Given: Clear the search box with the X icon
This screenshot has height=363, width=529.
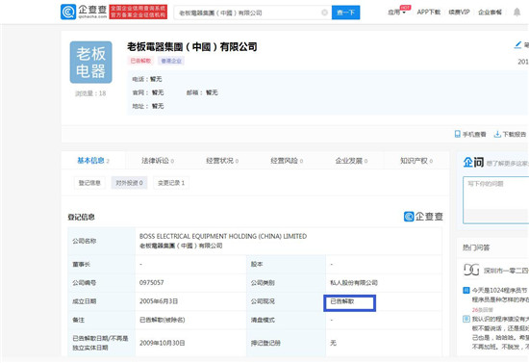Looking at the screenshot, I should coord(324,13).
